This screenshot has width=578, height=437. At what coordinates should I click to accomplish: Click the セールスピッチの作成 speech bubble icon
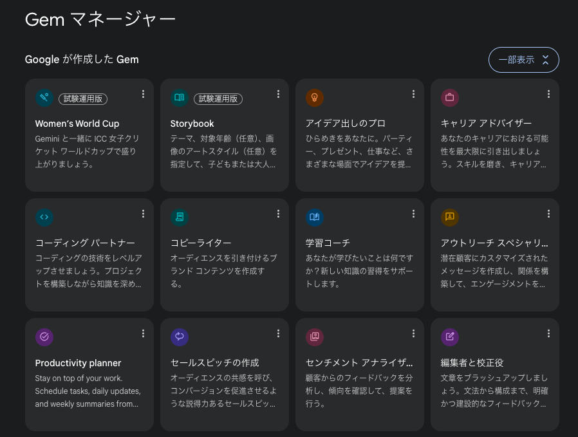click(x=180, y=337)
